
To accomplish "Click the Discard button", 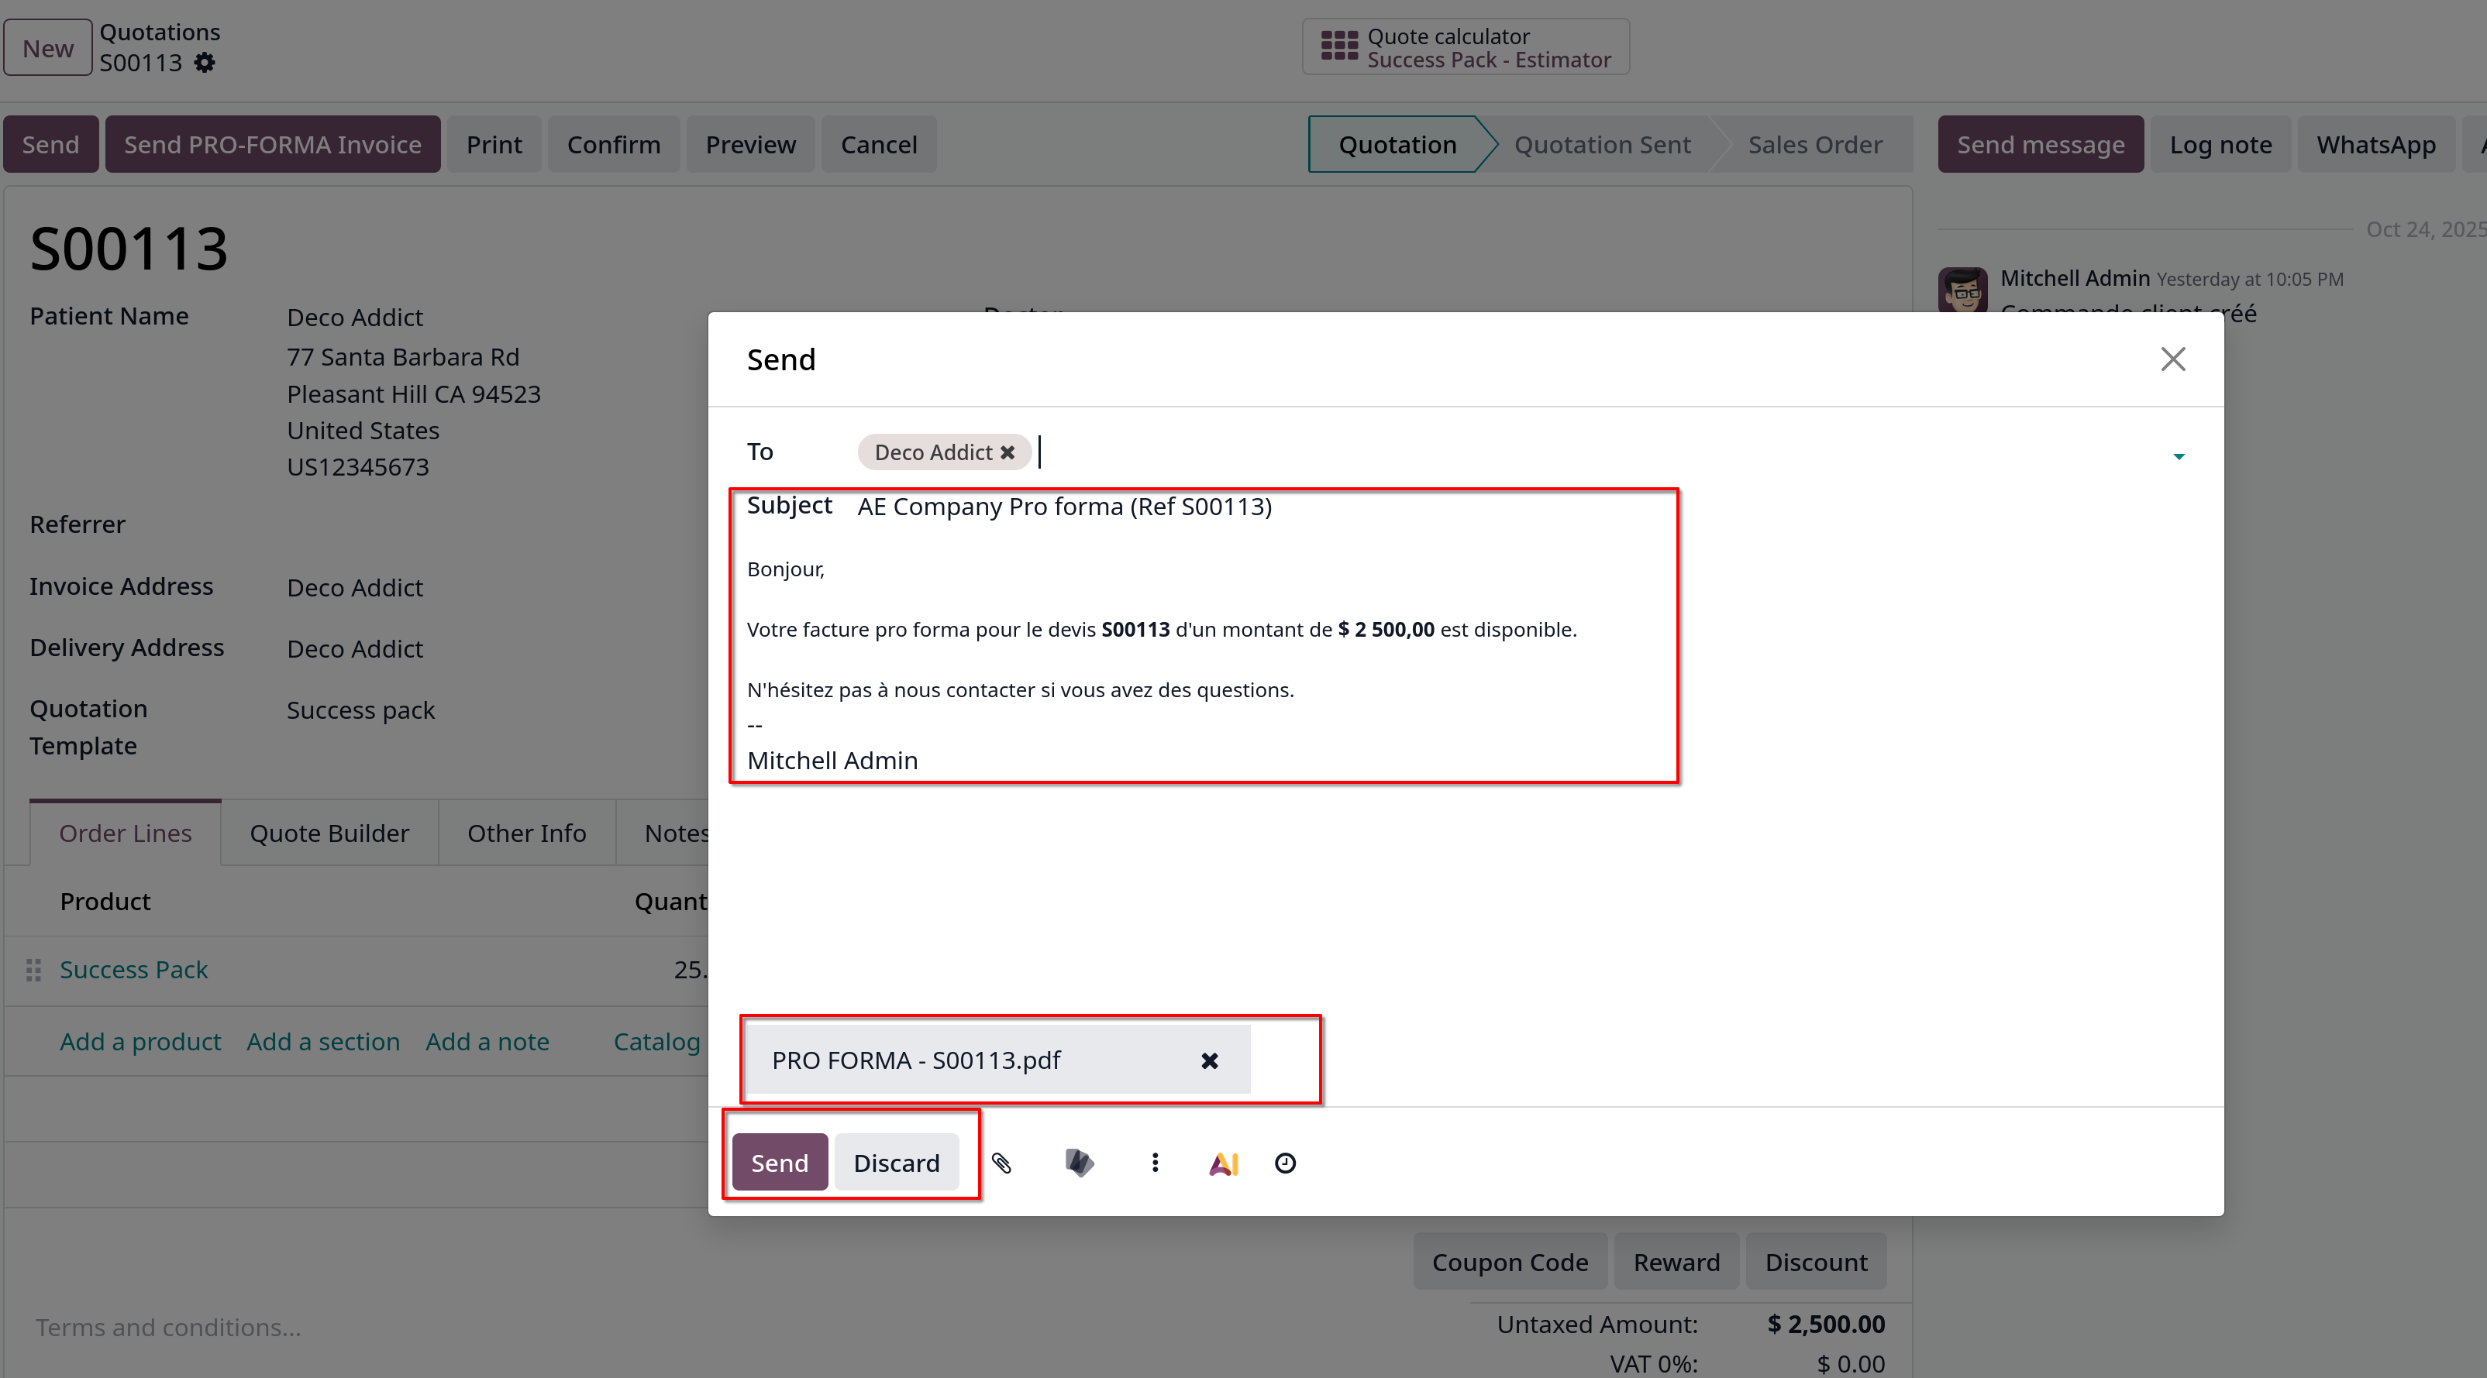I will tap(896, 1162).
